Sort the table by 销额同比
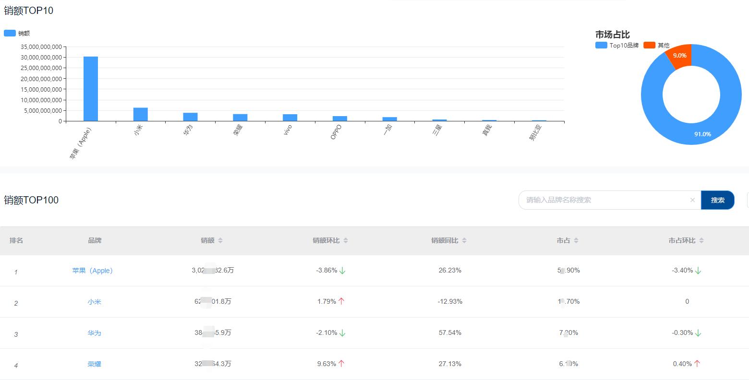This screenshot has height=380, width=749. [464, 240]
